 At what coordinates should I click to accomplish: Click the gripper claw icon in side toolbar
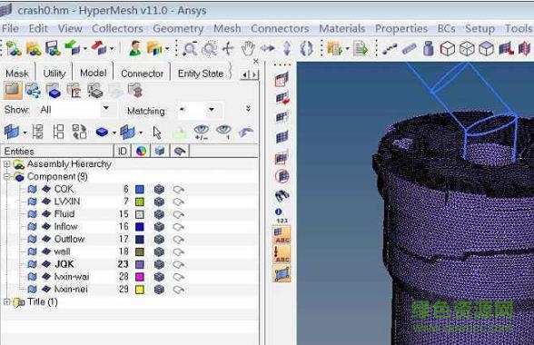click(x=282, y=195)
